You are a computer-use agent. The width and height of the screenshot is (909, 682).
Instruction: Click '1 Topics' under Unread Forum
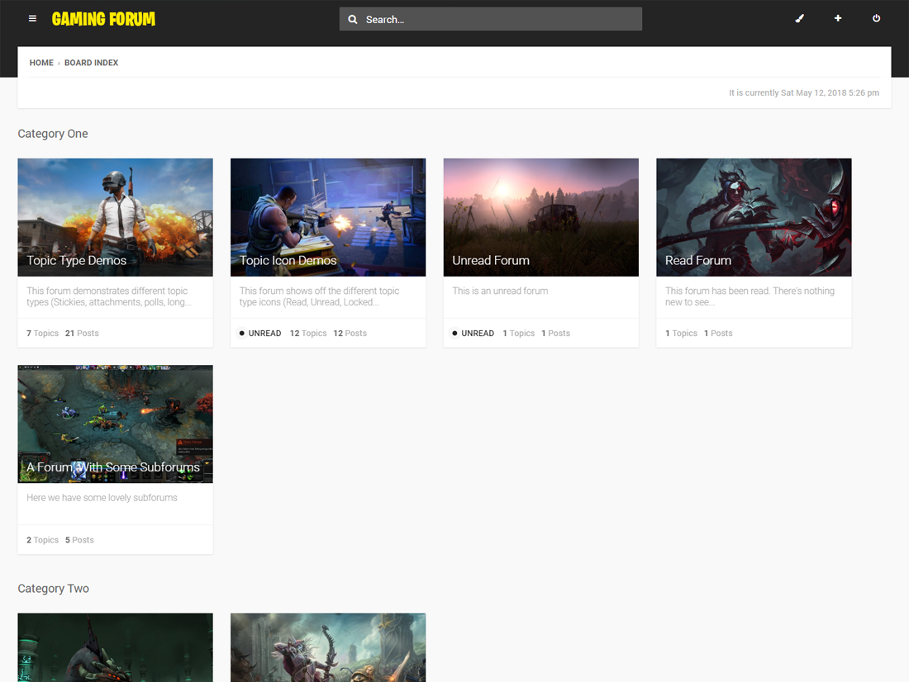(519, 334)
